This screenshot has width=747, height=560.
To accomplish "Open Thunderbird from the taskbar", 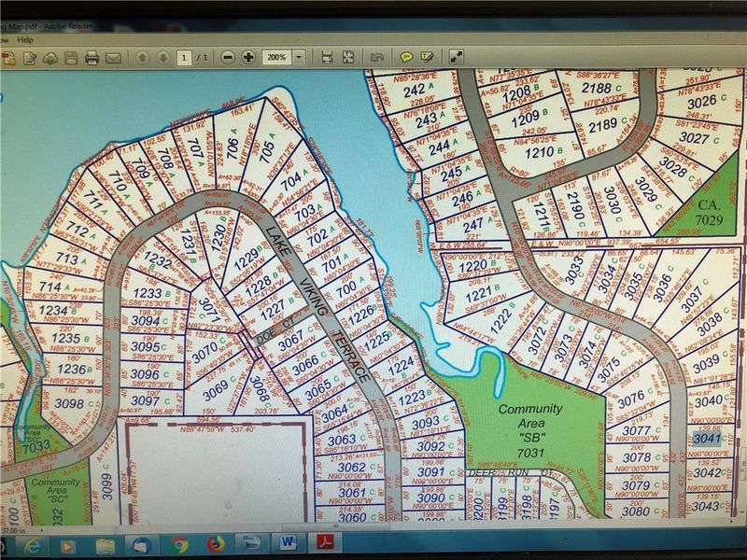I will point(142,545).
